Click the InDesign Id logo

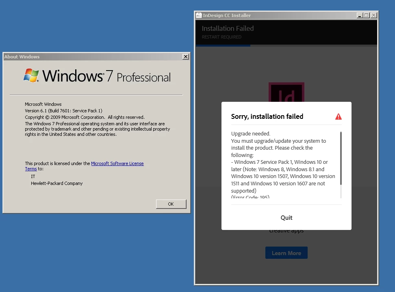pos(286,92)
